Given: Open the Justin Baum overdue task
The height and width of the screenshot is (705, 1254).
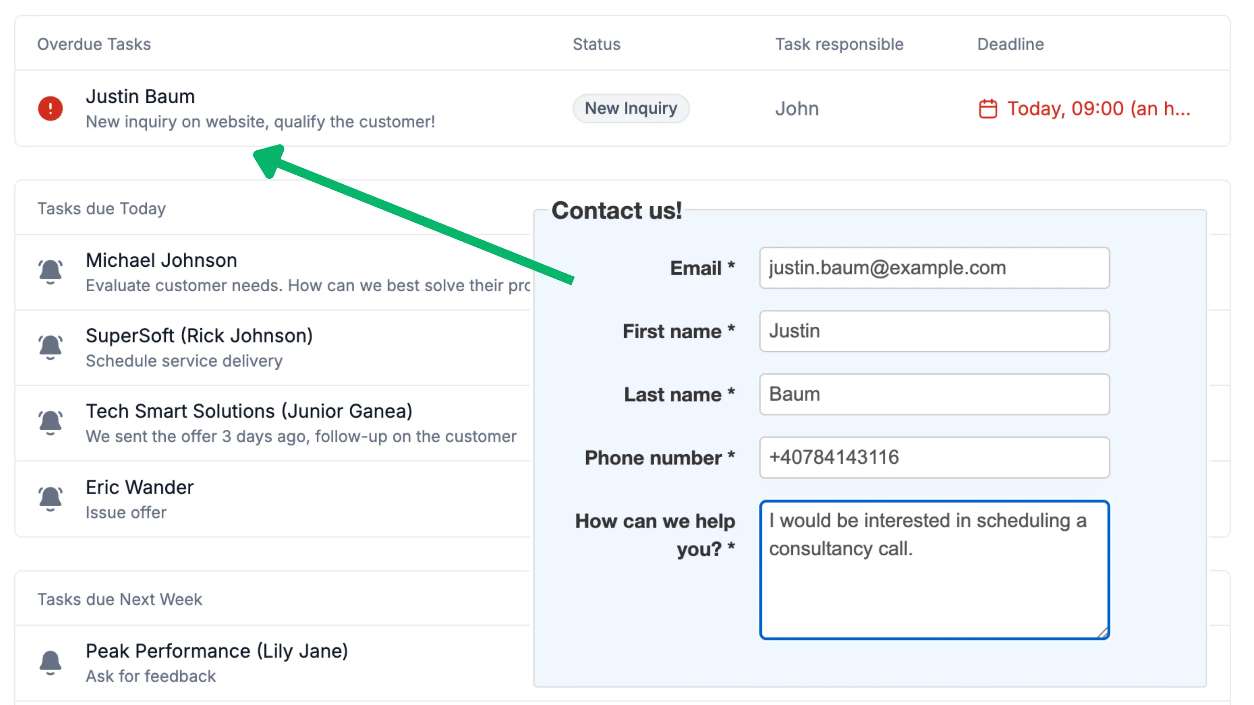Looking at the screenshot, I should point(140,97).
